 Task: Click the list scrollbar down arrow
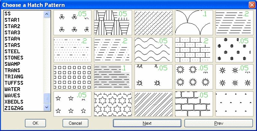coord(47,107)
